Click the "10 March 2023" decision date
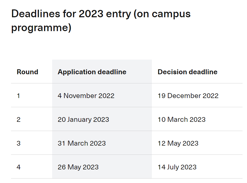Screen dimensions: 247x183 point(182,119)
